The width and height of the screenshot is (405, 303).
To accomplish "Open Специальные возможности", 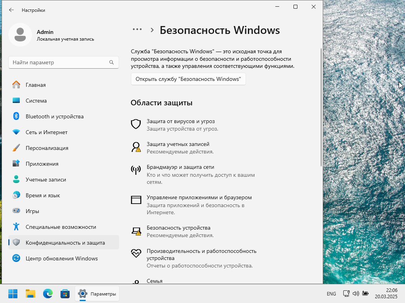I will 64,227.
